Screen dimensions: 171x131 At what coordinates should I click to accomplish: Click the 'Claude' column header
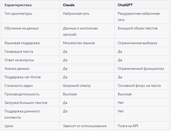click(69, 5)
